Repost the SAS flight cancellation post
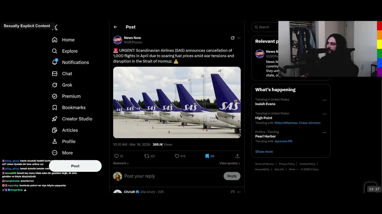382x214 pixels. click(147, 156)
